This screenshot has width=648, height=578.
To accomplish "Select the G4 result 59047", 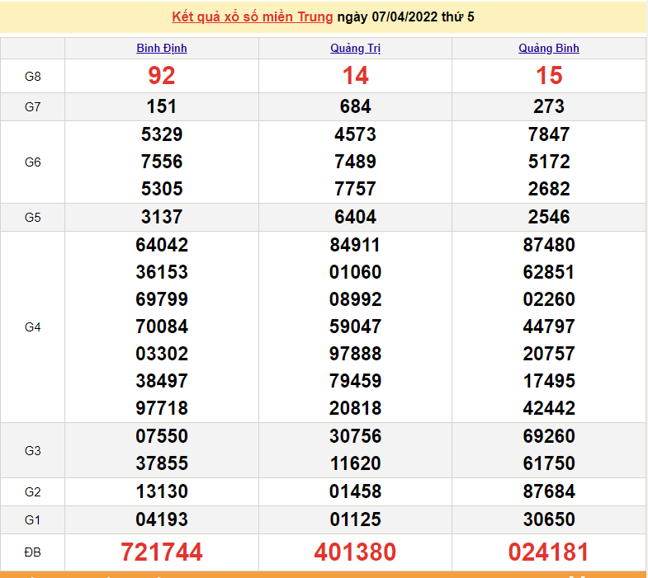I will pos(355,327).
